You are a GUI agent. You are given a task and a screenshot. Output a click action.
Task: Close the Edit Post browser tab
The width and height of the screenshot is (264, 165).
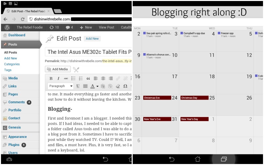point(49,11)
